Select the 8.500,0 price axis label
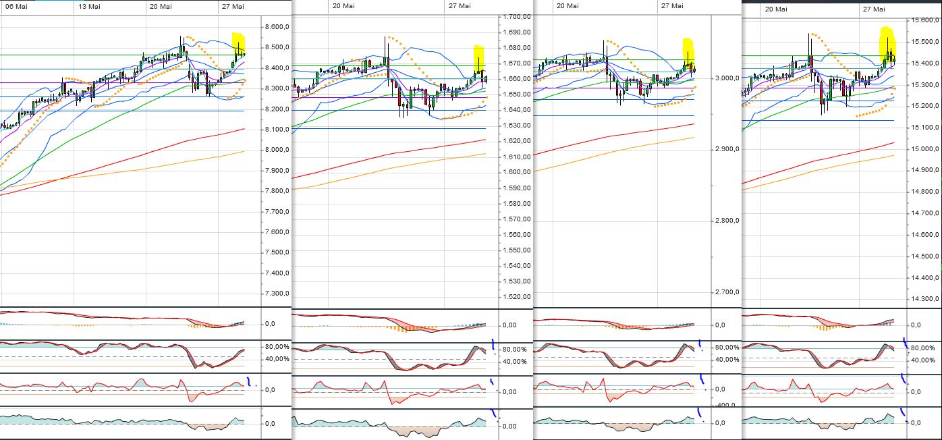The width and height of the screenshot is (942, 440). pyautogui.click(x=278, y=47)
